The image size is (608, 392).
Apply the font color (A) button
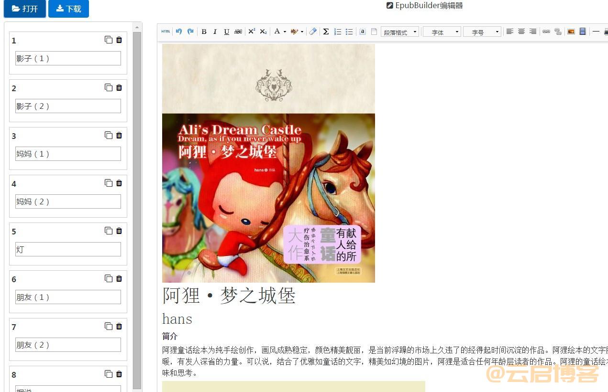276,32
